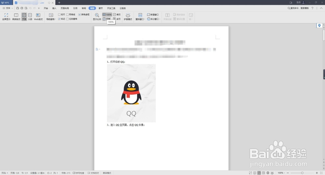This screenshot has width=325, height=175.
Task: Click the print icon in quick toolbar
Action: 22,8
